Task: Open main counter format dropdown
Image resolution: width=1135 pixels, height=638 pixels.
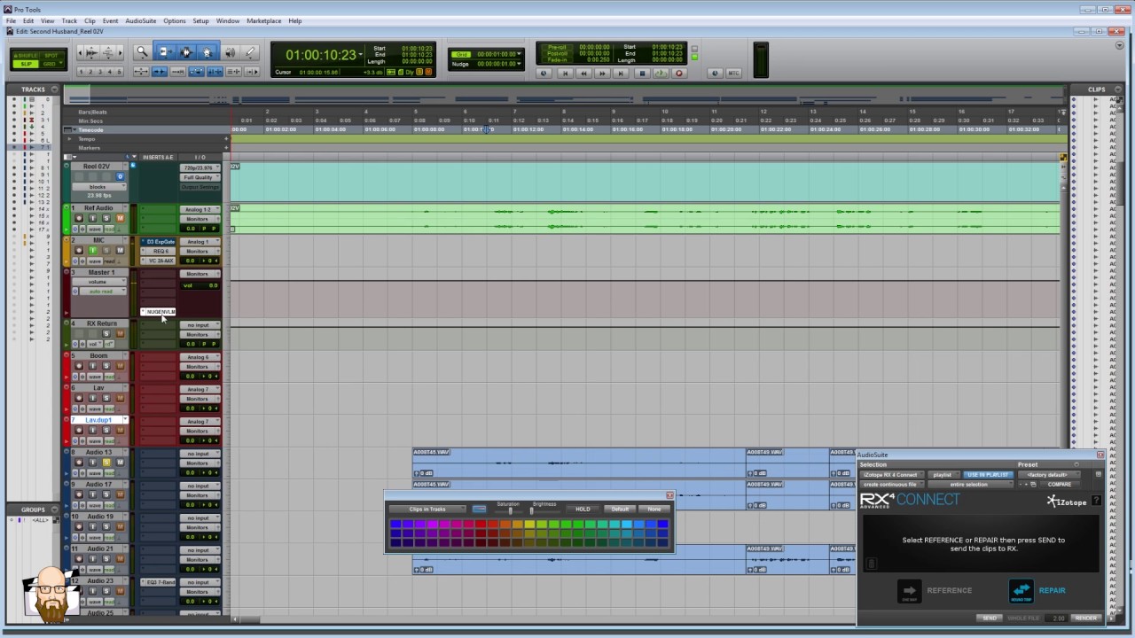Action: pos(360,55)
